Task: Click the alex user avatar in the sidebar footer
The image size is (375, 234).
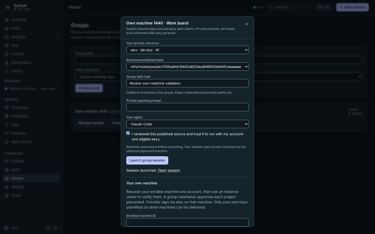Action: pos(7,228)
